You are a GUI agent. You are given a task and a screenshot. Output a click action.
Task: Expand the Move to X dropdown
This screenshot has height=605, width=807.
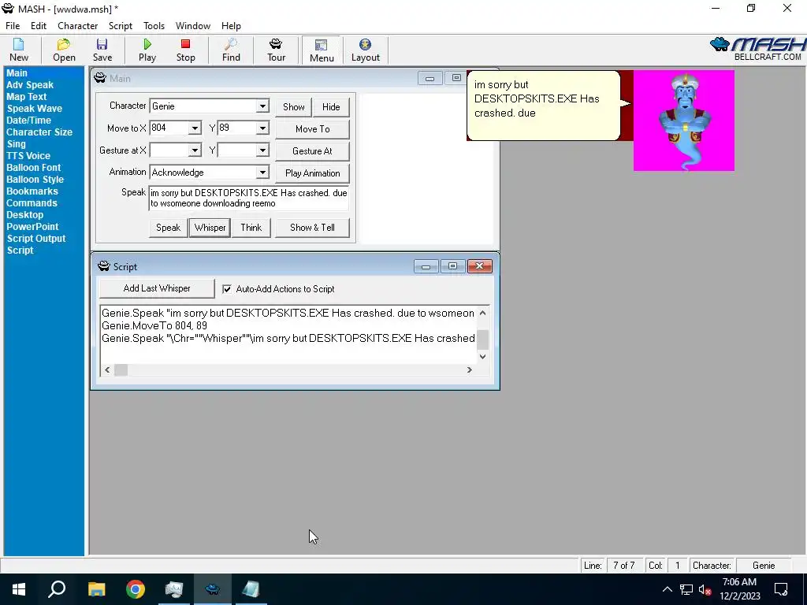coord(195,128)
